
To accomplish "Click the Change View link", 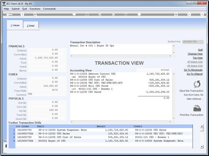I will [195, 54].
